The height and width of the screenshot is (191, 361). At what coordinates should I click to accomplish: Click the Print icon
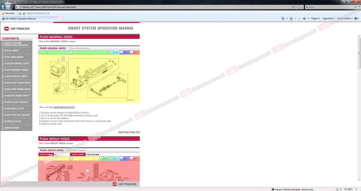tap(305, 18)
